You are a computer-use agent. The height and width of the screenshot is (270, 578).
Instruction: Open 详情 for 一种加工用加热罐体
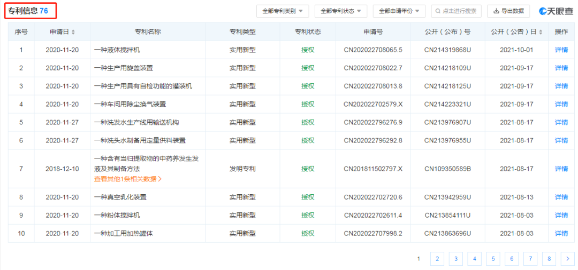pos(561,233)
